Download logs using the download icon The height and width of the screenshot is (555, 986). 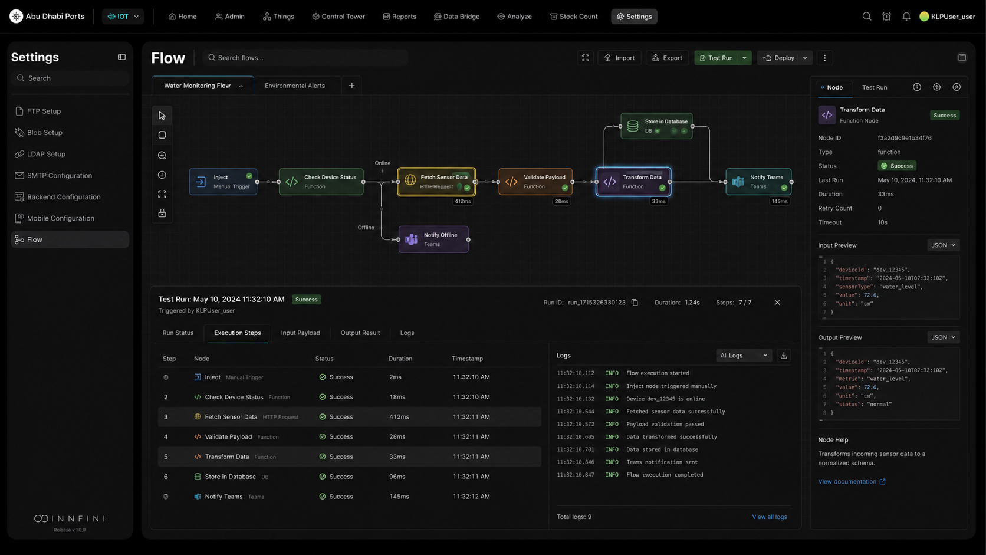784,356
